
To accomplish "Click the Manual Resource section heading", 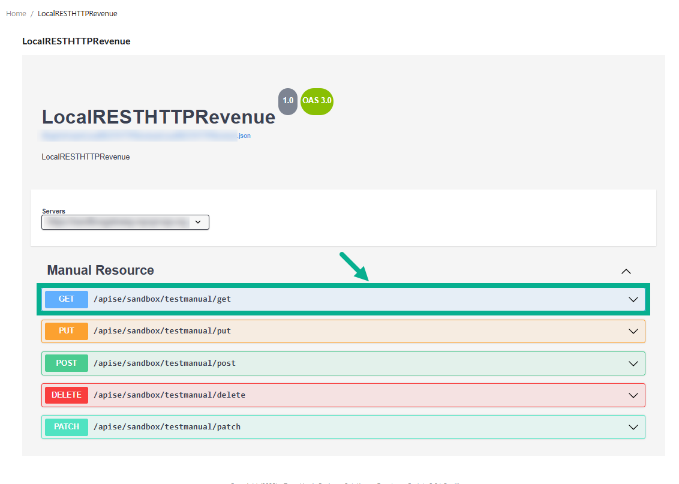I will click(100, 270).
